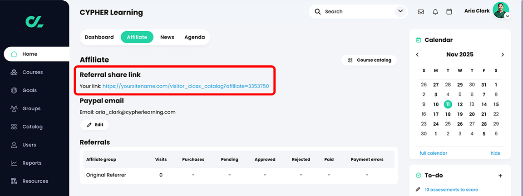This screenshot has height=196, width=523.
Task: Open the referral share link URL
Action: (185, 86)
